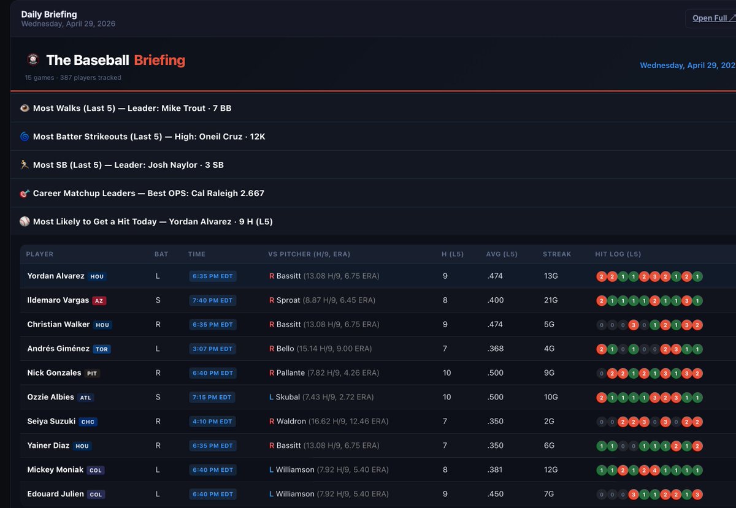This screenshot has height=508, width=736.
Task: Click Daily Briefing title at top
Action: 49,14
